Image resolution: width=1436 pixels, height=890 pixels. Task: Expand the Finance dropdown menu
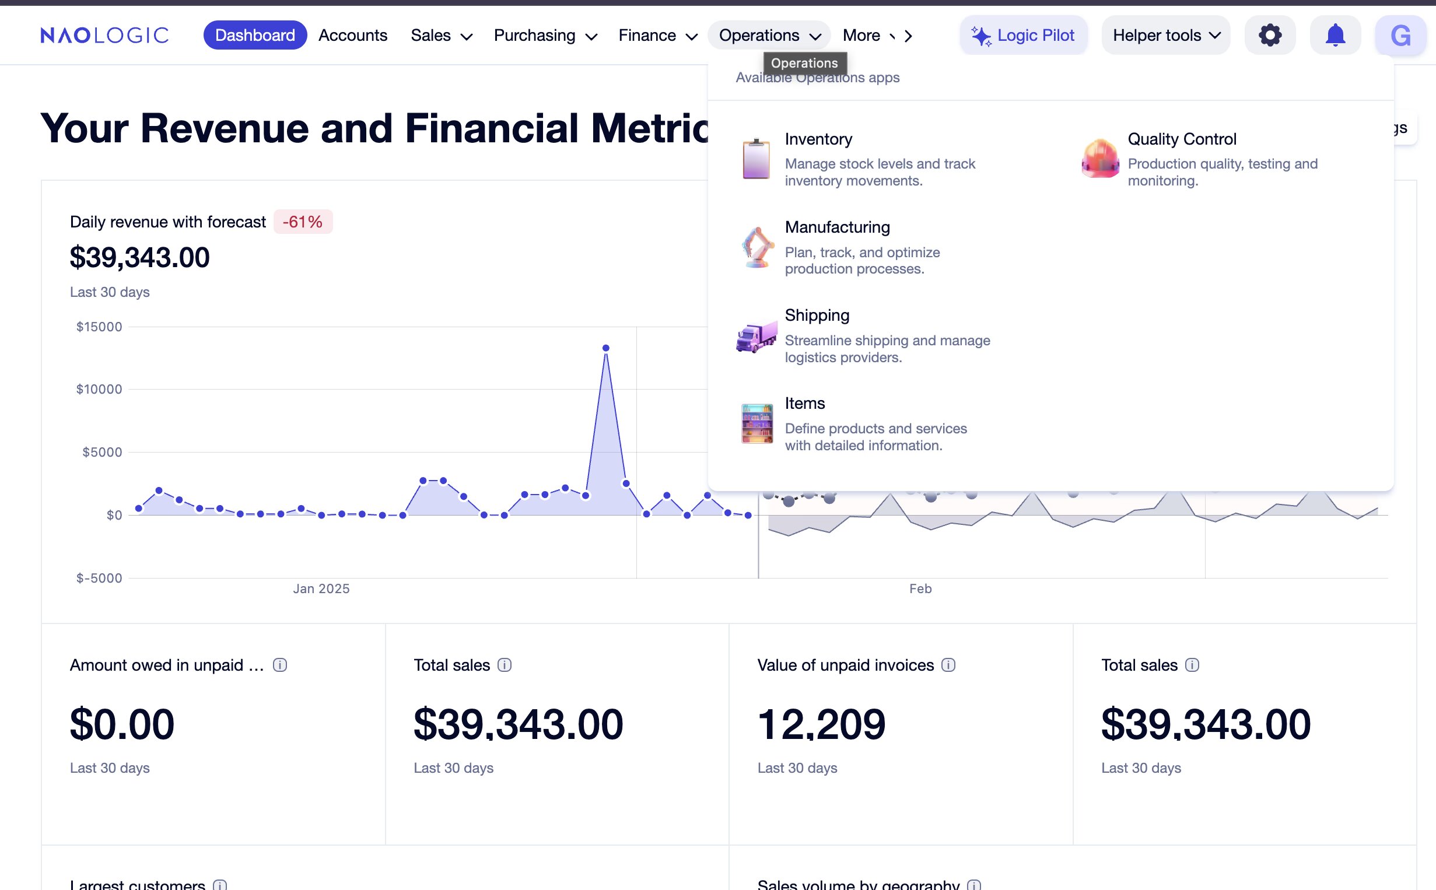click(x=657, y=36)
